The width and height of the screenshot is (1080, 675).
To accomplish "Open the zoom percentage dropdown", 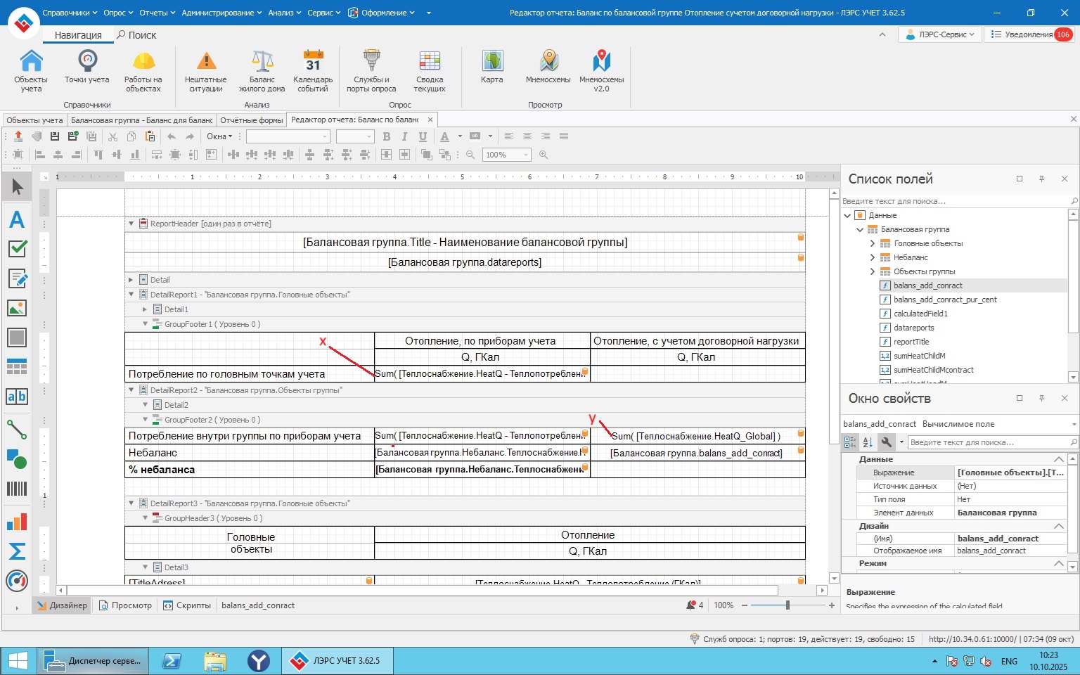I will 526,155.
